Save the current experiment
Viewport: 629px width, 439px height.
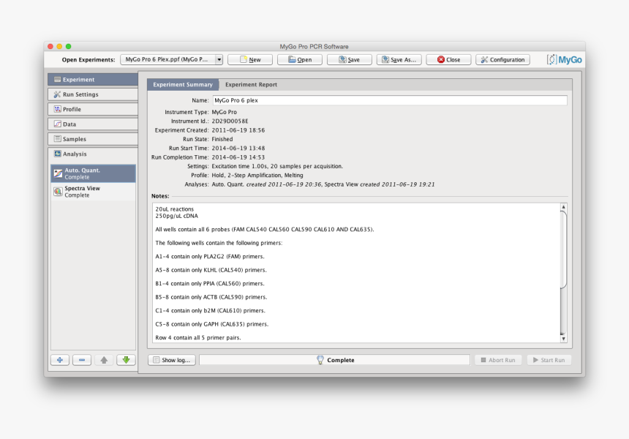click(349, 59)
